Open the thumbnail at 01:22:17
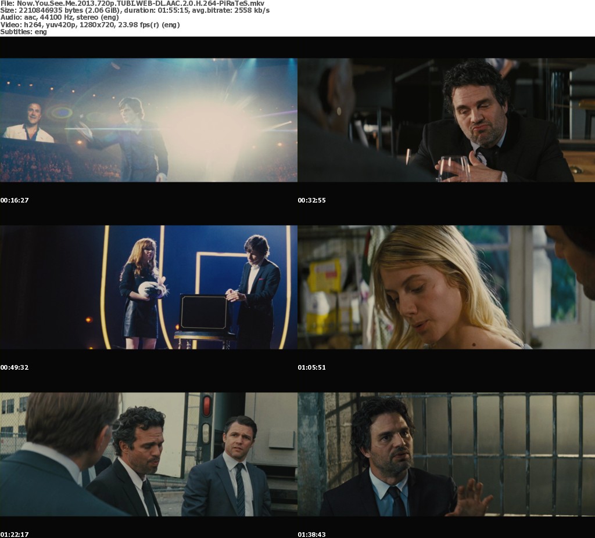The height and width of the screenshot is (538, 595). click(x=149, y=454)
